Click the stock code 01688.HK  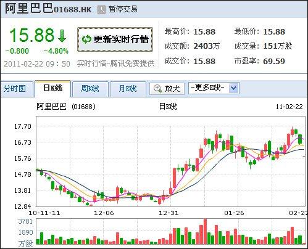72,10
